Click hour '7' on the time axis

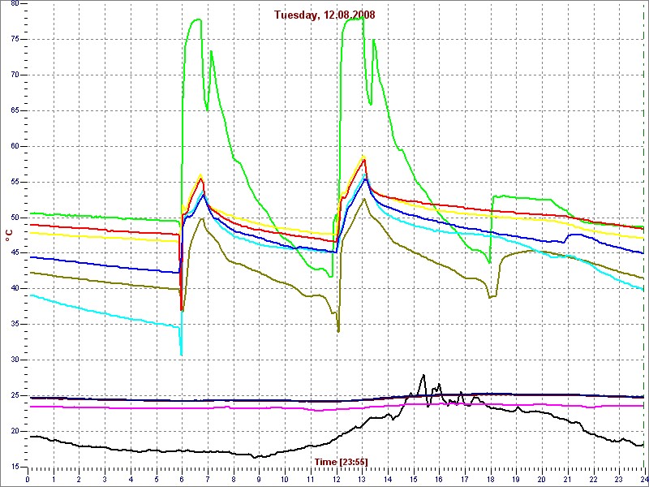[x=208, y=479]
